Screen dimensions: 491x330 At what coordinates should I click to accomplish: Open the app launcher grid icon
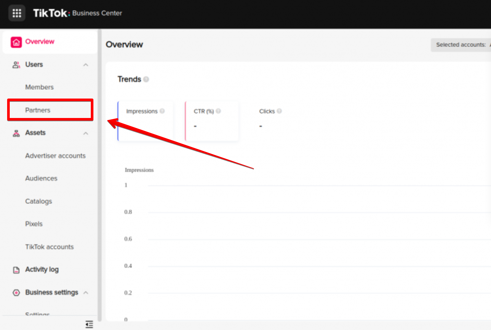tap(17, 13)
